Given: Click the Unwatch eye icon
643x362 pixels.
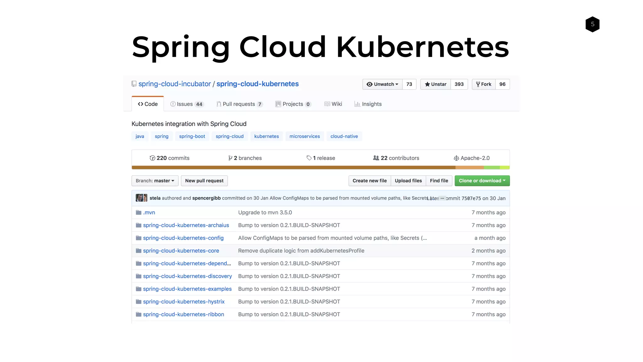Looking at the screenshot, I should pos(370,84).
